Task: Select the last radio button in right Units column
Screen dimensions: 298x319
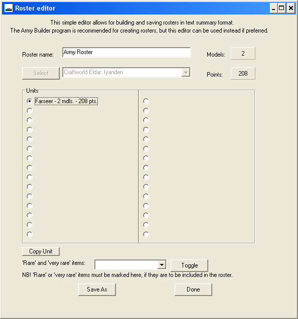Action: click(x=146, y=234)
